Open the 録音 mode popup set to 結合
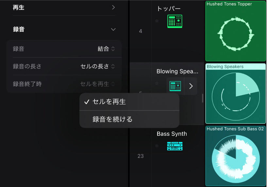This screenshot has height=187, width=267. coord(106,49)
